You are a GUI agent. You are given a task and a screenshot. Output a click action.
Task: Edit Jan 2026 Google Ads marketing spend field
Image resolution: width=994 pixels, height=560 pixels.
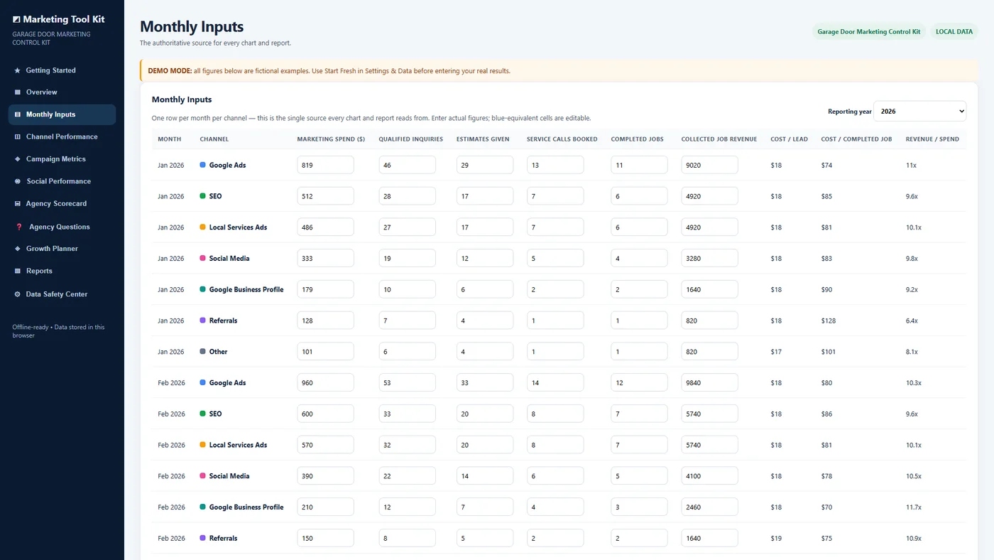(x=325, y=165)
